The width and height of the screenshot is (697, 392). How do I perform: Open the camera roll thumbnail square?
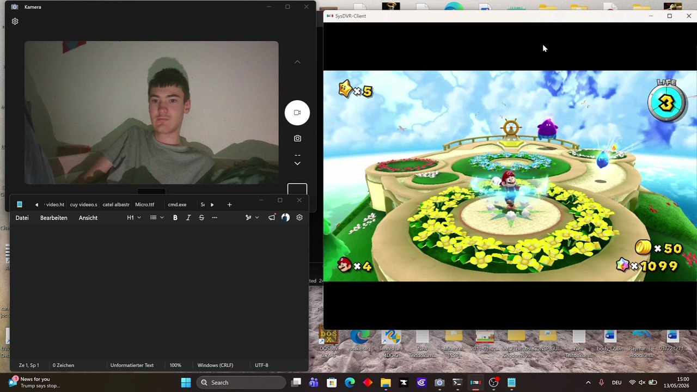click(297, 189)
